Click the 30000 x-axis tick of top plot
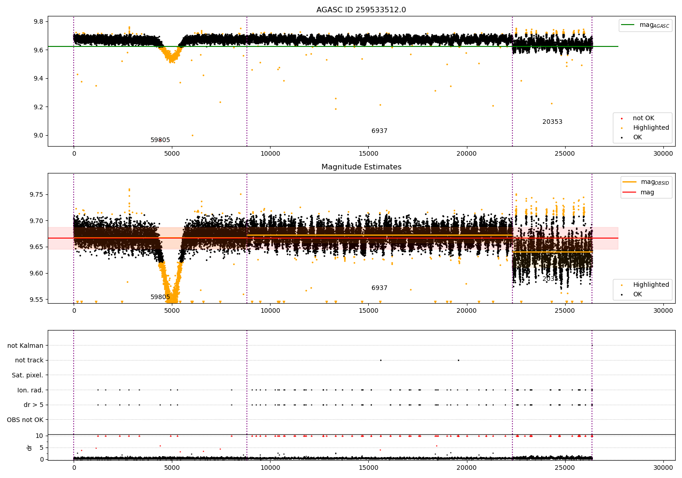The image size is (682, 478). point(663,154)
